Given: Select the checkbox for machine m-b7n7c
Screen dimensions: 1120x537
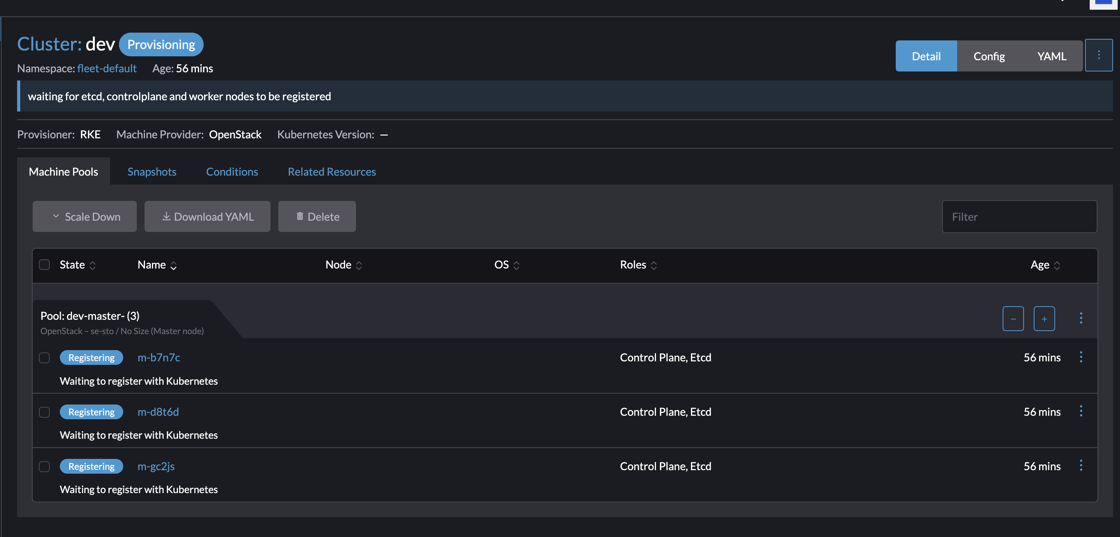Looking at the screenshot, I should click(x=44, y=357).
